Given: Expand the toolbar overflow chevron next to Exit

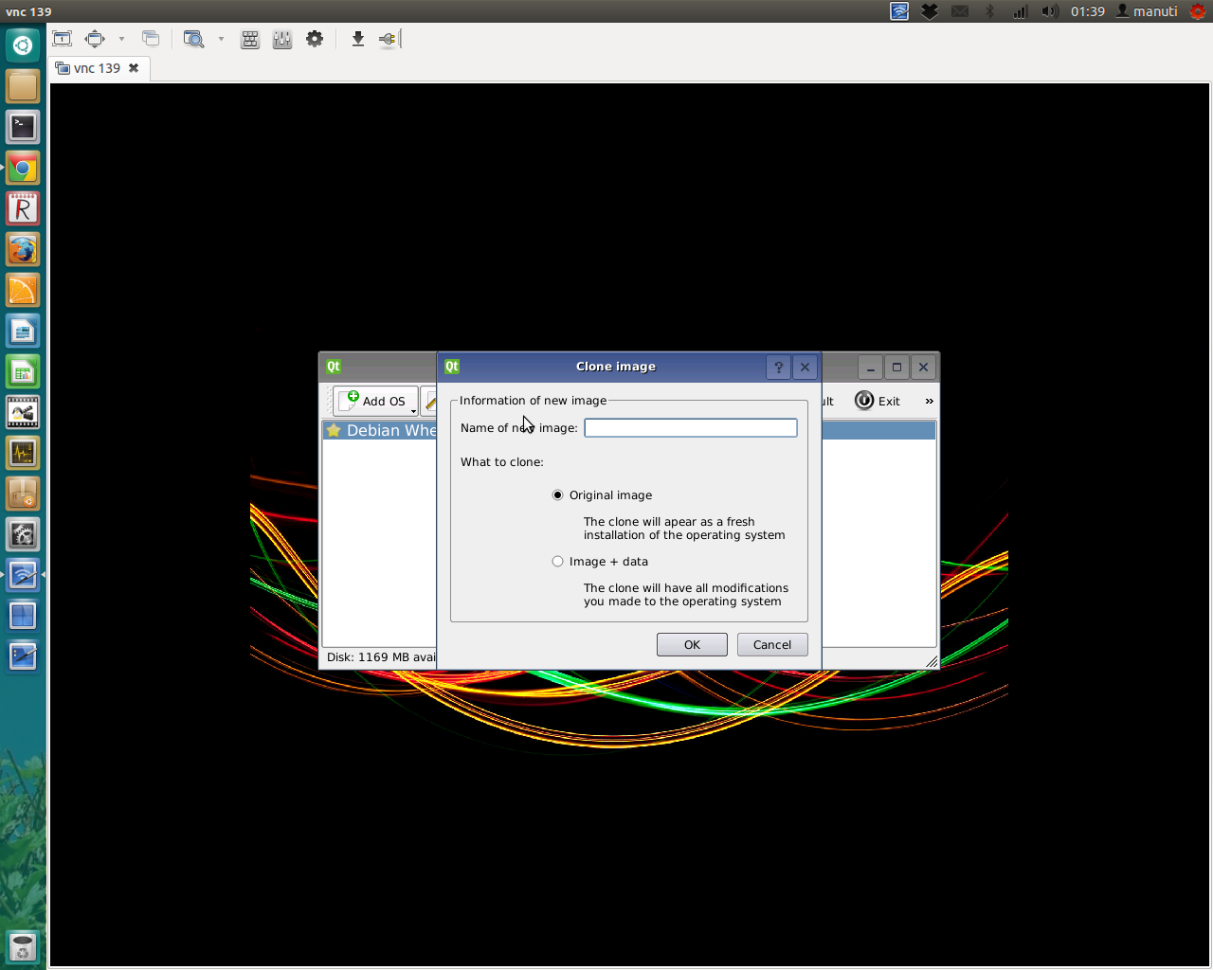Looking at the screenshot, I should pos(929,402).
